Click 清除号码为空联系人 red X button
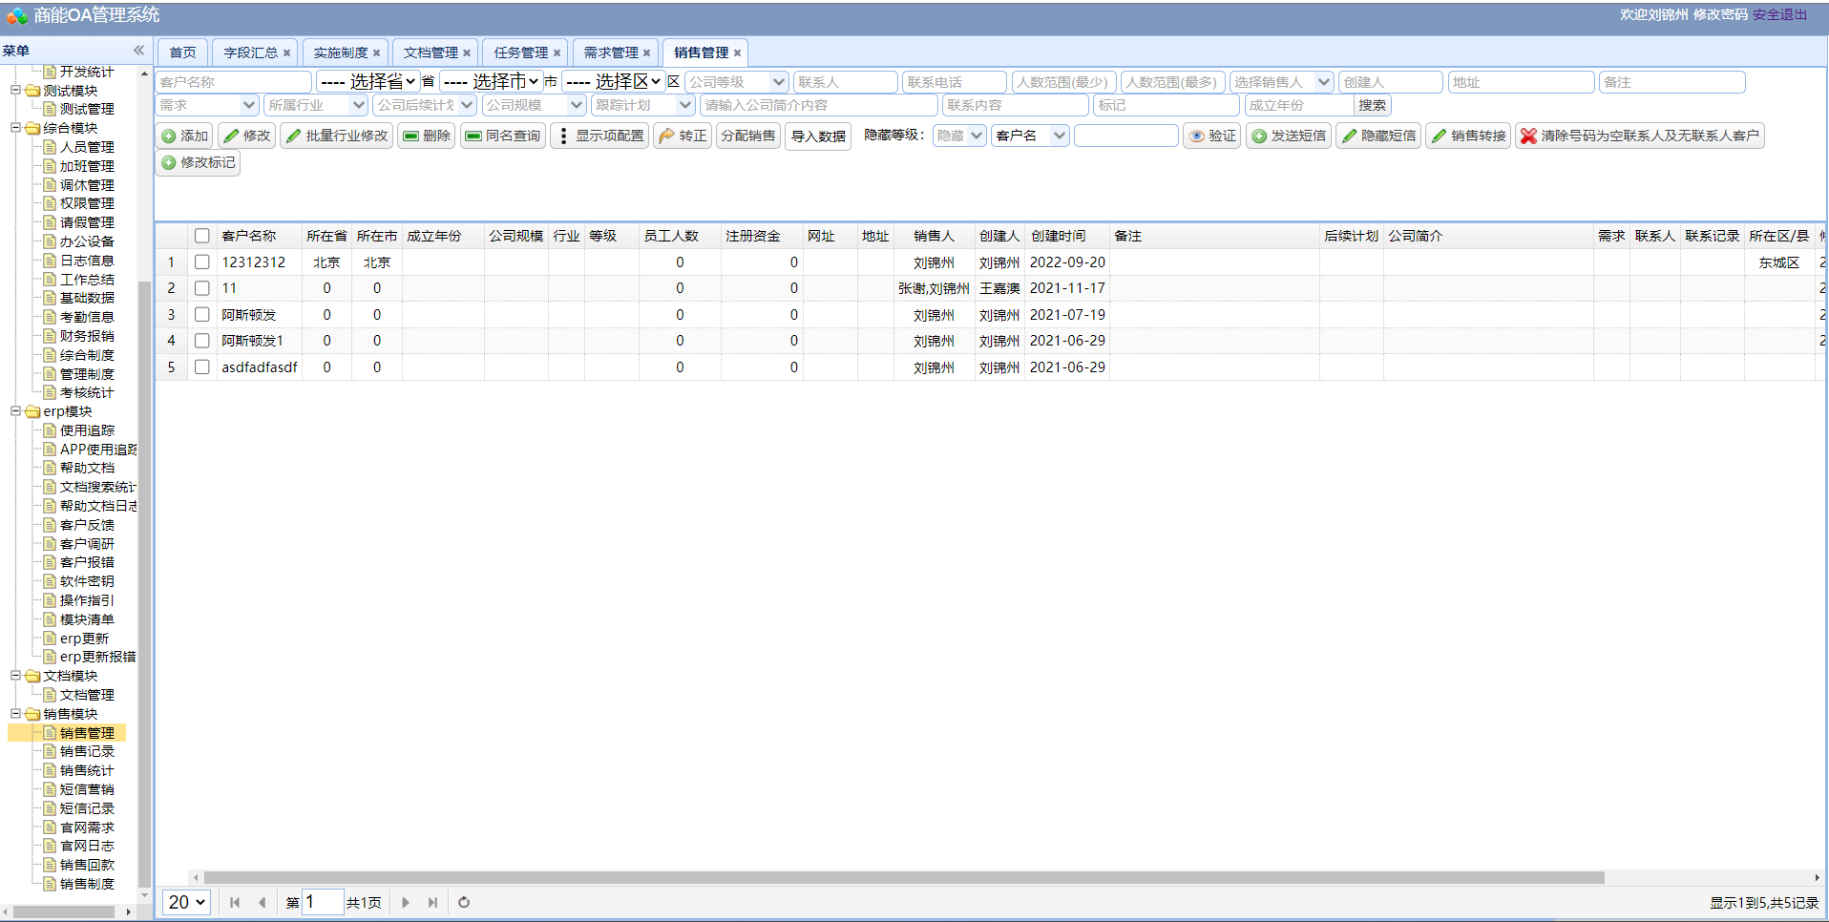This screenshot has height=922, width=1829. 1639,136
